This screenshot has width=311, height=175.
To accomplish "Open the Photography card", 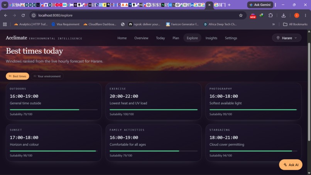I will coord(253,101).
